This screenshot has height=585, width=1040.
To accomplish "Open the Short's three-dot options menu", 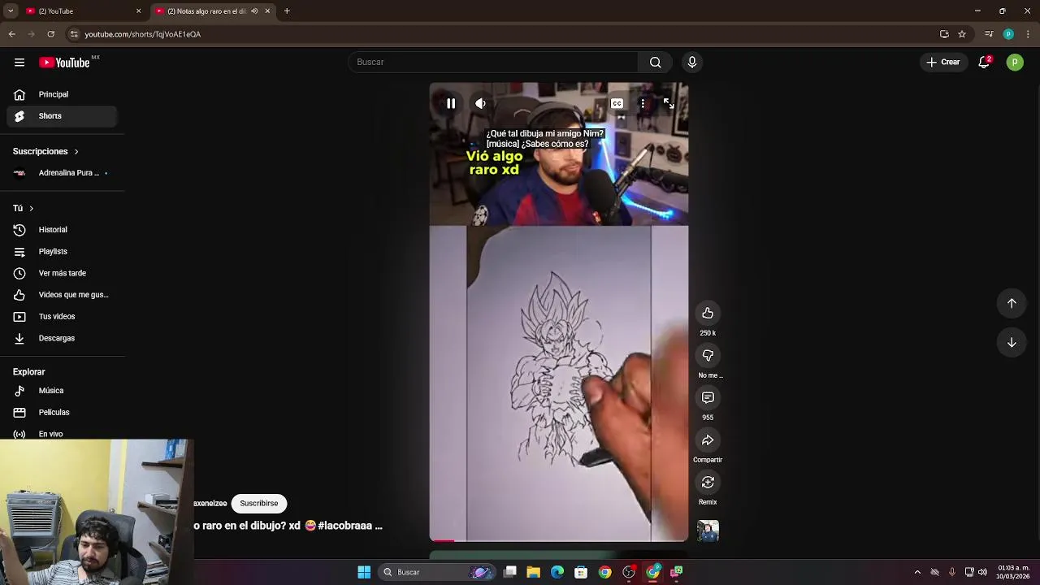I will pyautogui.click(x=643, y=103).
